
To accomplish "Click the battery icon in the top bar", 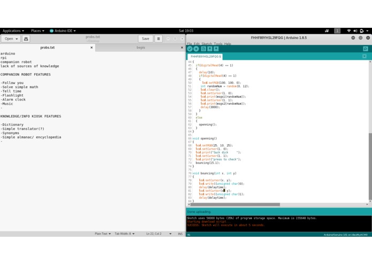I will click(361, 31).
